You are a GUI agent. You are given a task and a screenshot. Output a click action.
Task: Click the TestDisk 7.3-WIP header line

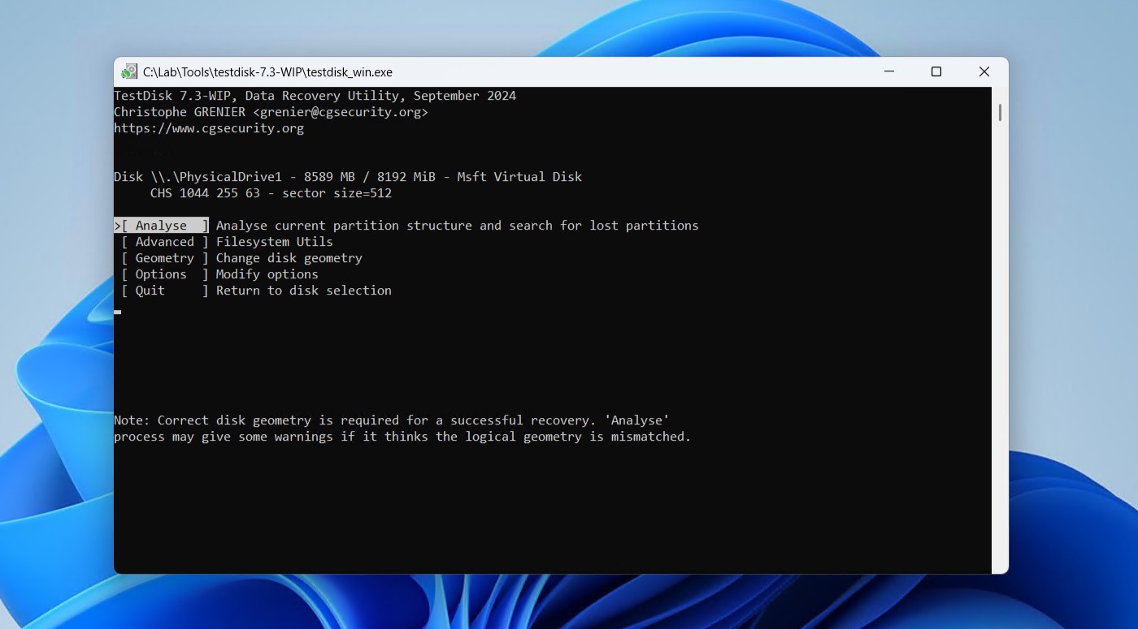point(315,95)
